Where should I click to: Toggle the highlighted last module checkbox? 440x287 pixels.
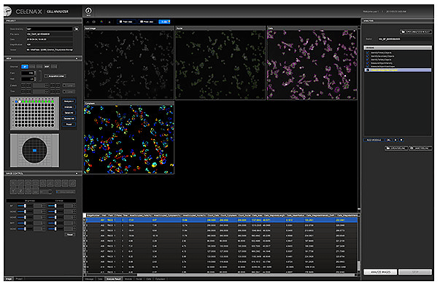click(x=367, y=70)
